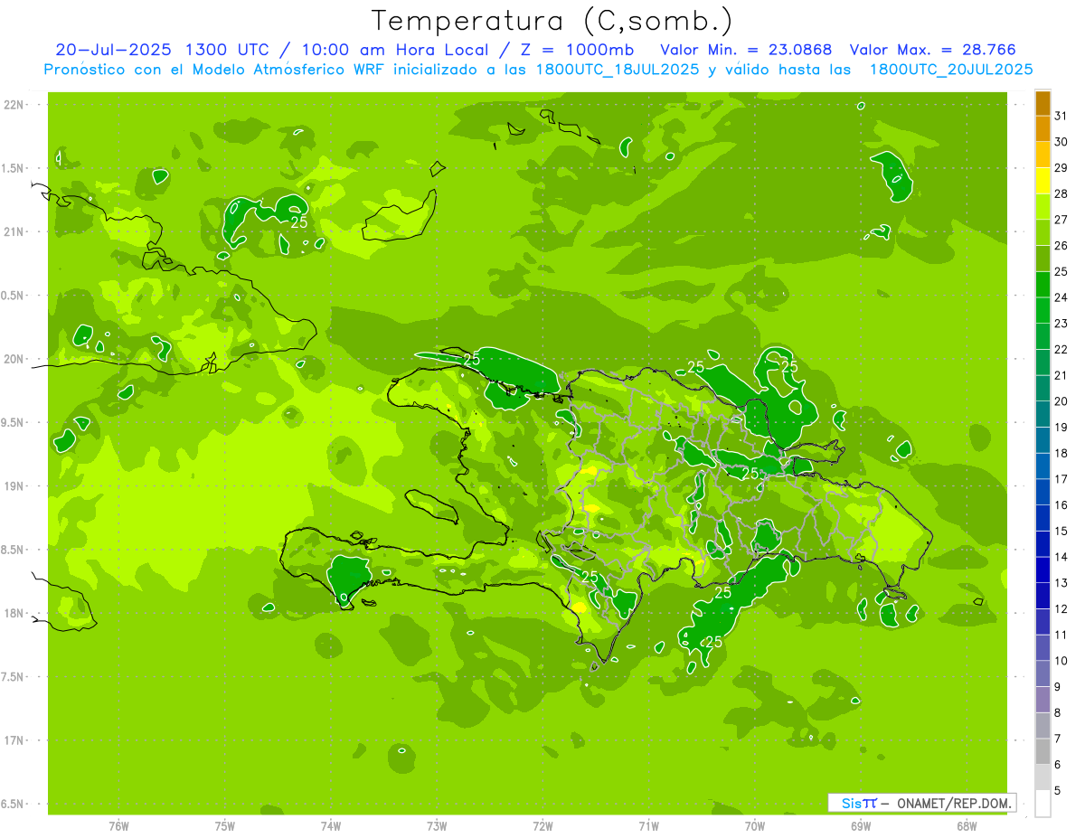Click the "72W" longitude axis label
This screenshot has height=838, width=1085.
542,825
